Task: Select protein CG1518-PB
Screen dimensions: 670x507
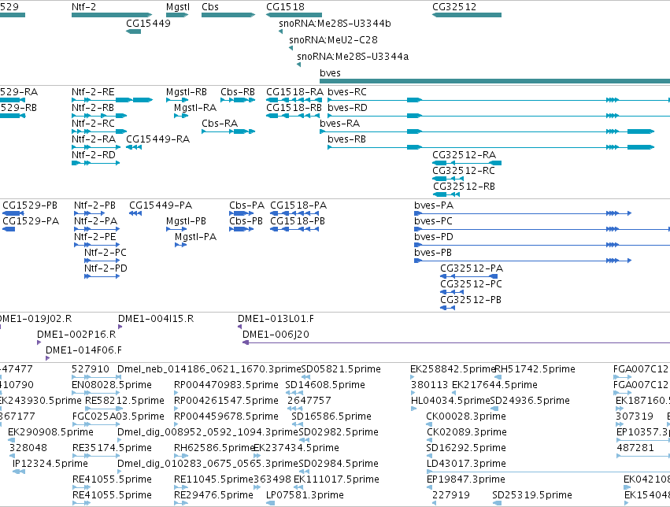Action: (x=294, y=229)
